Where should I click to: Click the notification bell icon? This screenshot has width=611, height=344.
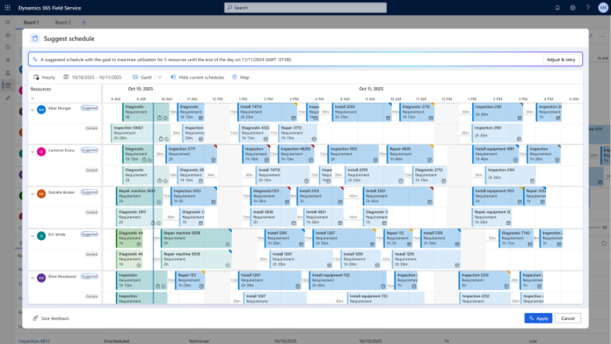click(558, 8)
